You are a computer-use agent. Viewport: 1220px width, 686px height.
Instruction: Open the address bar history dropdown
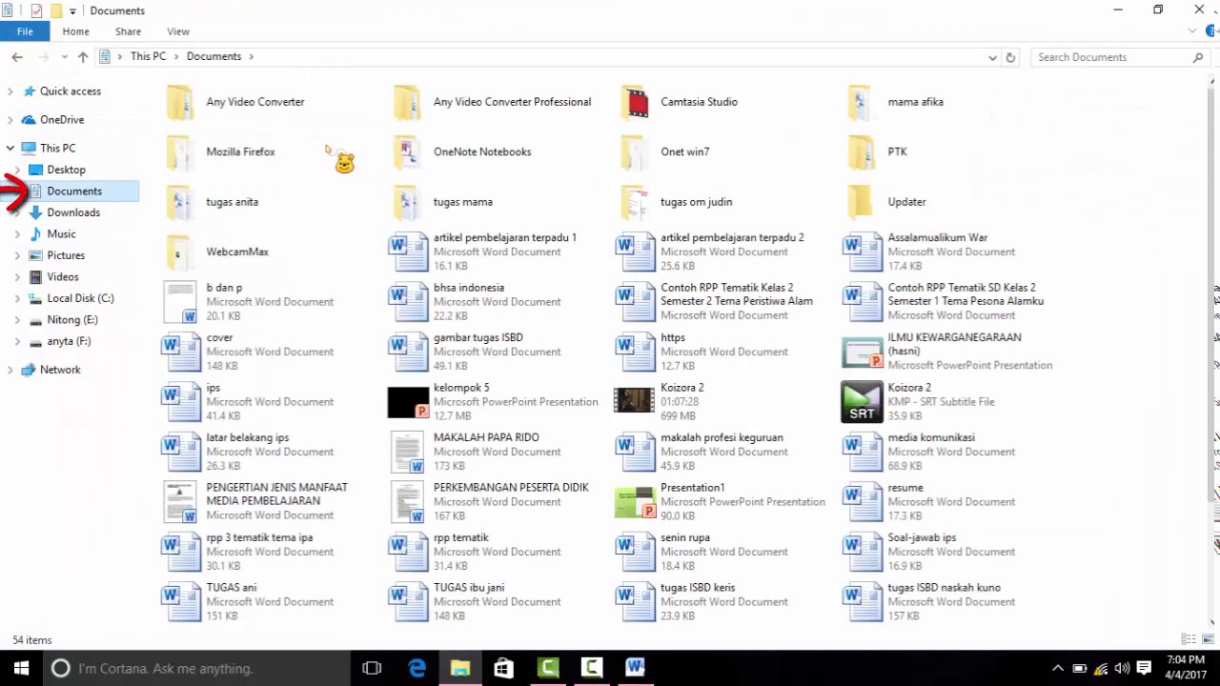click(x=992, y=57)
